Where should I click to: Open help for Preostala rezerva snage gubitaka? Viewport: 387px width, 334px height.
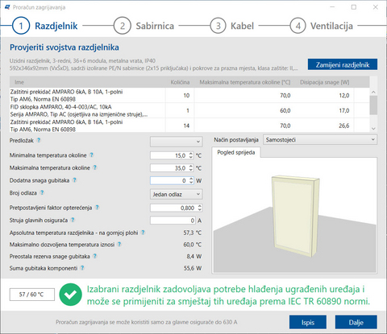click(94, 256)
